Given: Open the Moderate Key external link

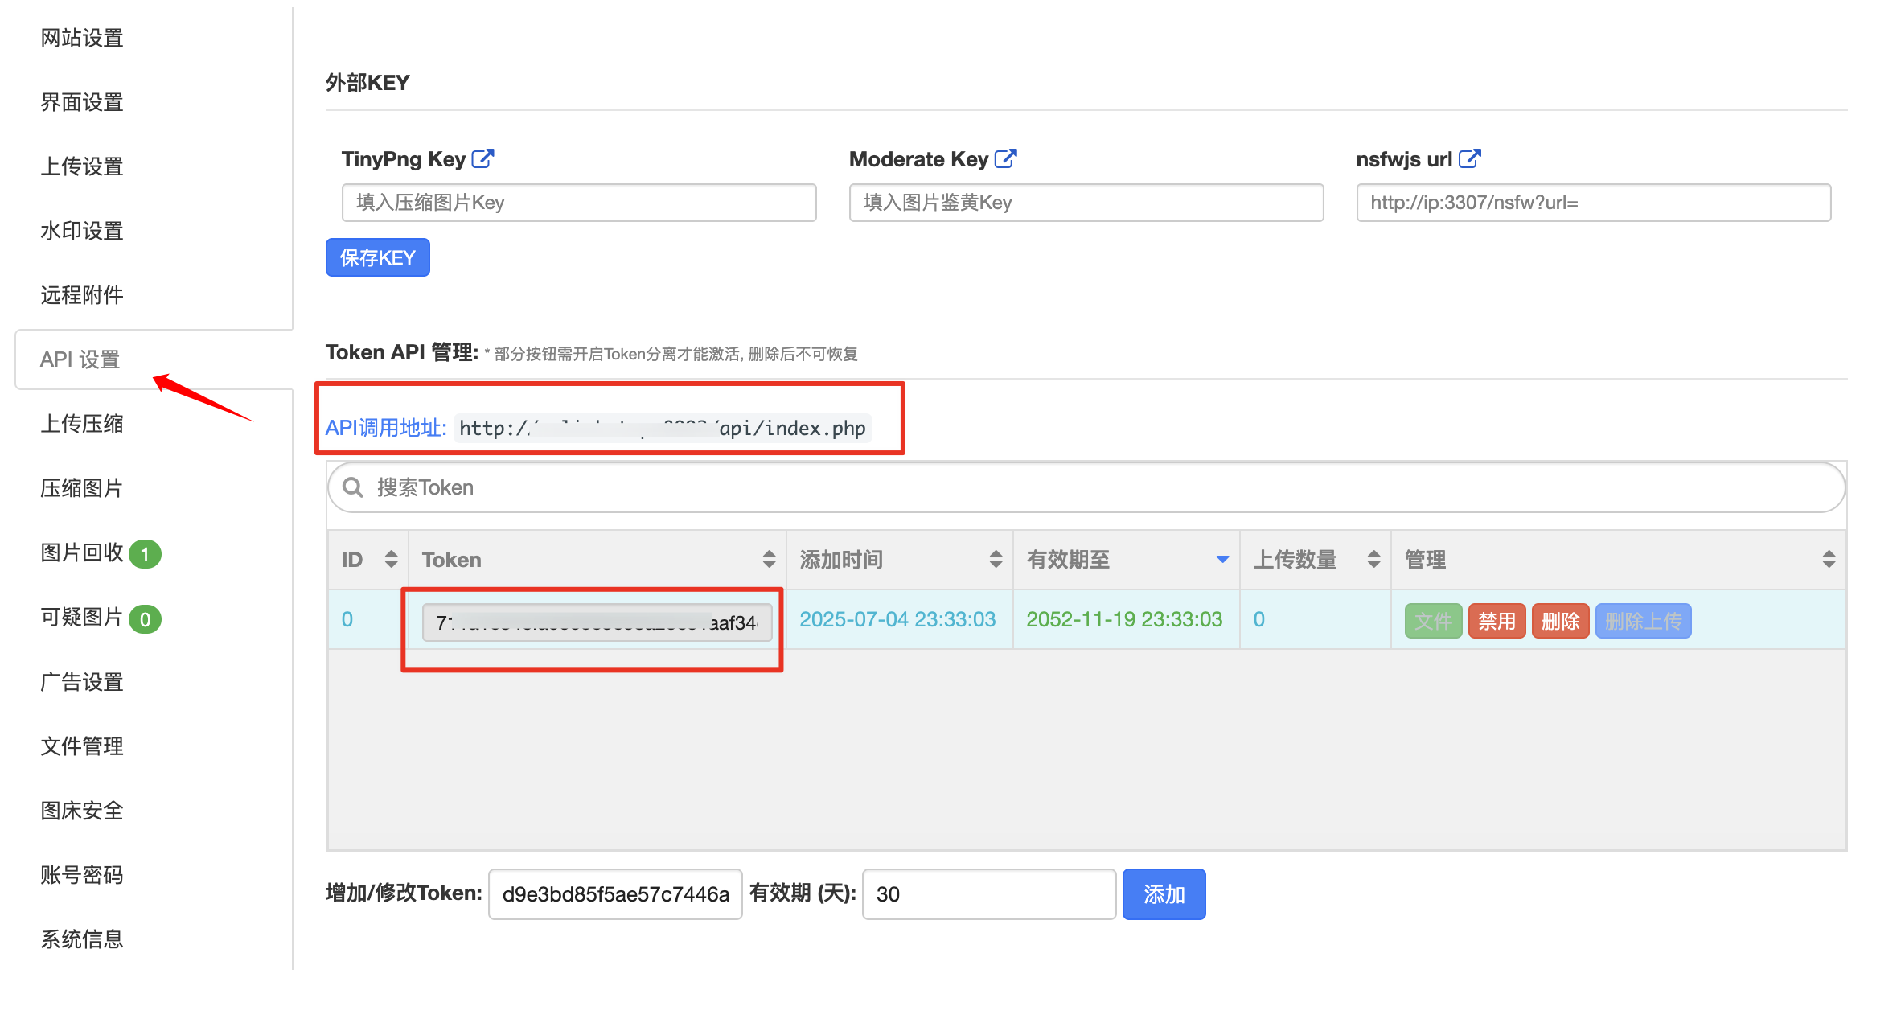Looking at the screenshot, I should pyautogui.click(x=1007, y=159).
